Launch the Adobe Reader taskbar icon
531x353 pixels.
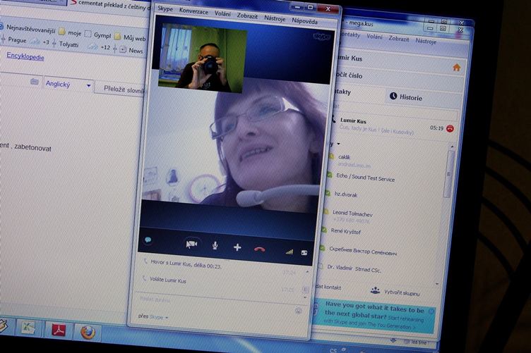(x=58, y=329)
